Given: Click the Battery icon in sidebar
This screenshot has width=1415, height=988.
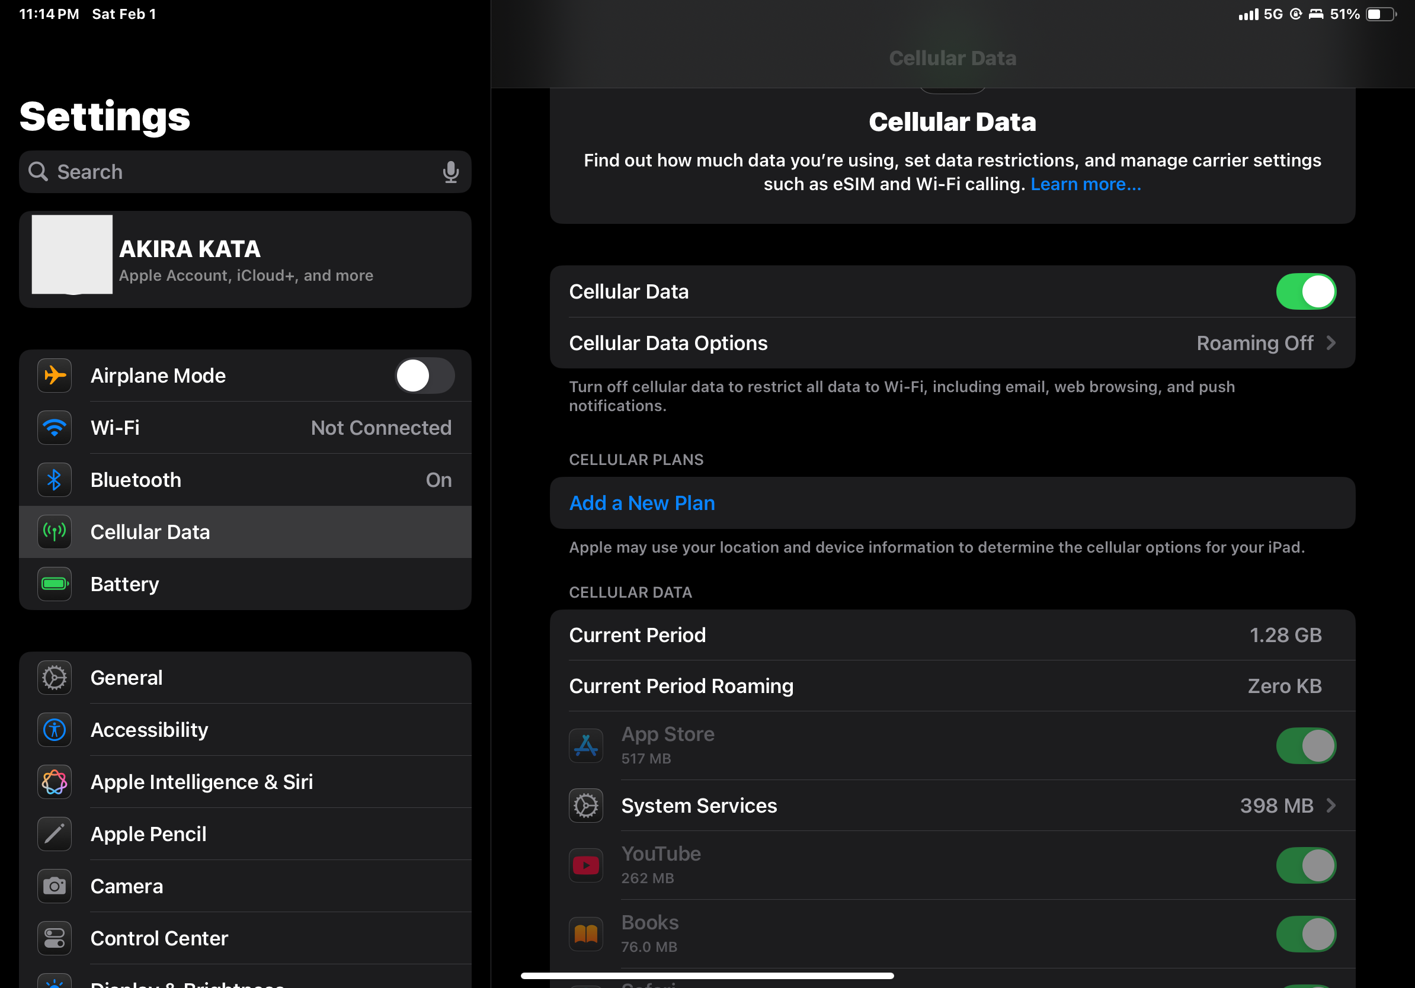Looking at the screenshot, I should 55,583.
